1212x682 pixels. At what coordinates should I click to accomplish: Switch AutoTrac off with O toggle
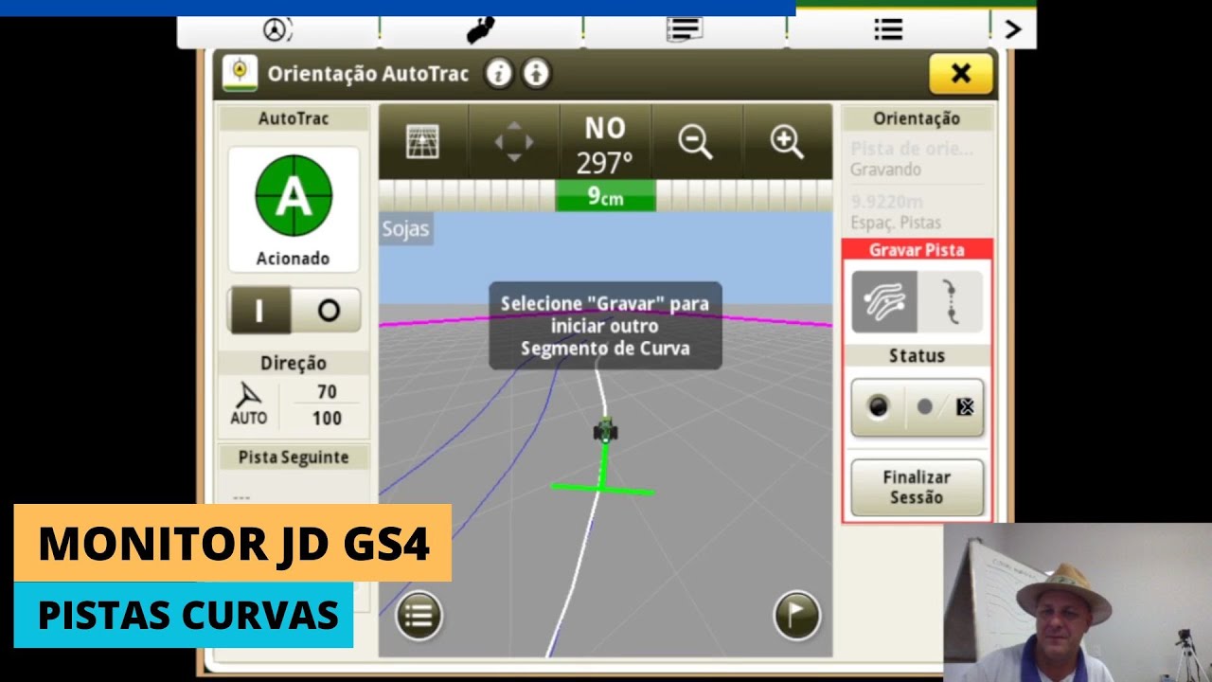(328, 311)
